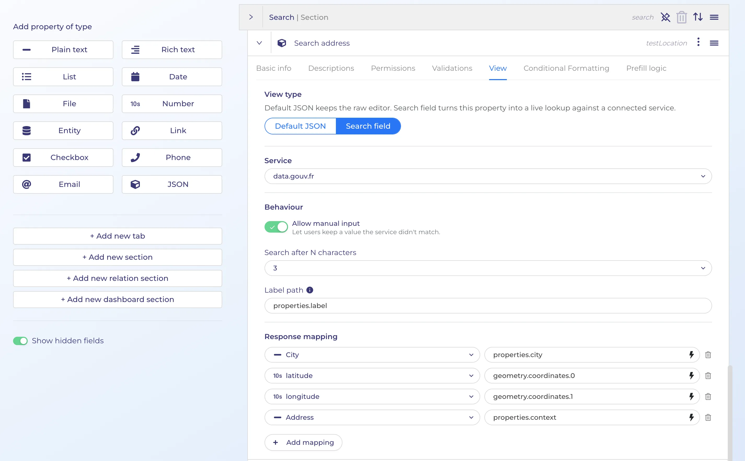Delete the Address mapping row
The width and height of the screenshot is (745, 461).
(x=708, y=417)
